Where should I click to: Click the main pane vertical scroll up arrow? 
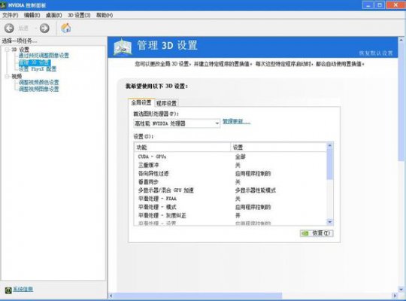point(401,40)
